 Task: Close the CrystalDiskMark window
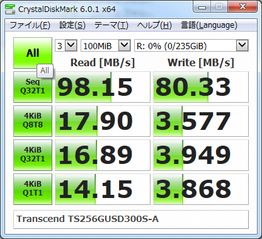coord(242,7)
